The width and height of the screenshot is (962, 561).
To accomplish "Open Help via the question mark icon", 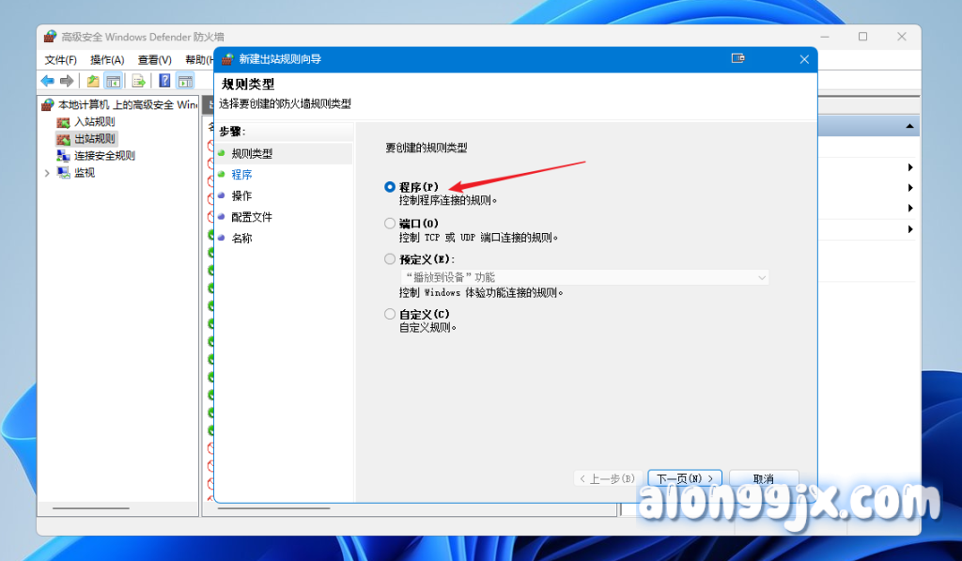I will point(164,81).
